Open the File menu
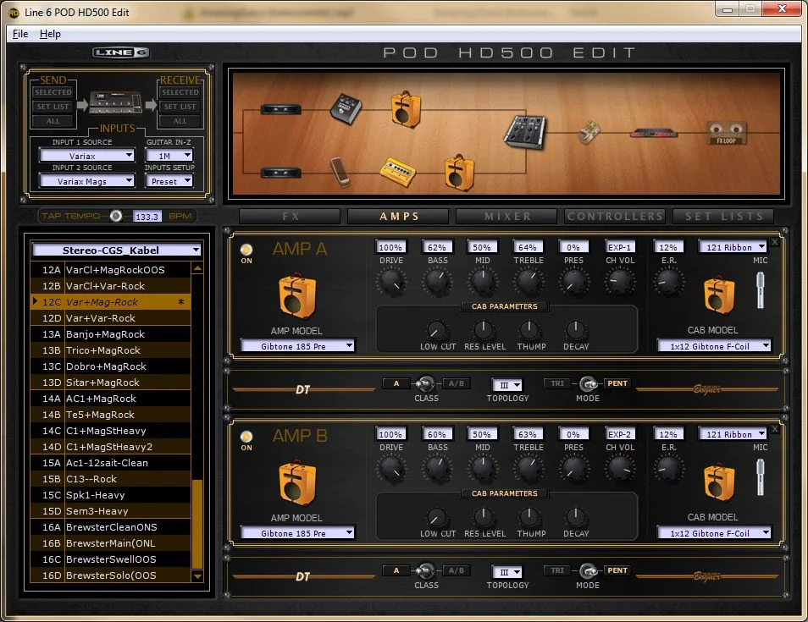This screenshot has height=622, width=808. pyautogui.click(x=20, y=34)
